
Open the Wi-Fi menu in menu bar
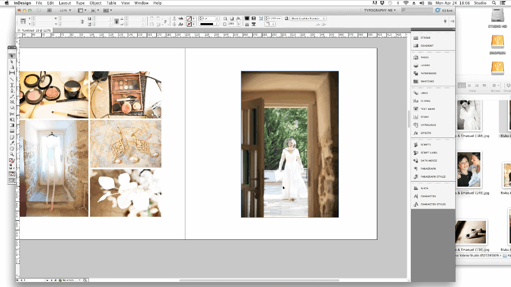point(406,3)
